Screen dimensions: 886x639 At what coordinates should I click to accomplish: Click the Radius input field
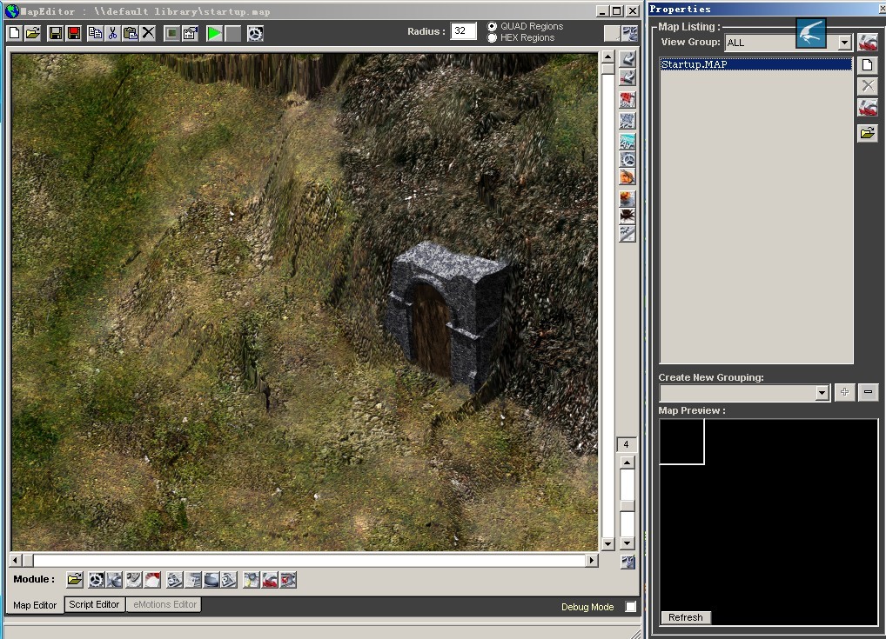[463, 31]
